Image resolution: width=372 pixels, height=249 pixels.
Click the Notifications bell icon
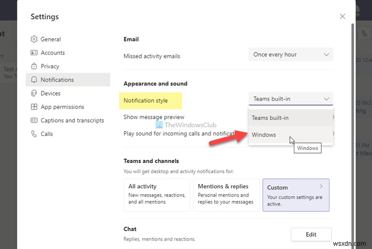click(x=34, y=80)
